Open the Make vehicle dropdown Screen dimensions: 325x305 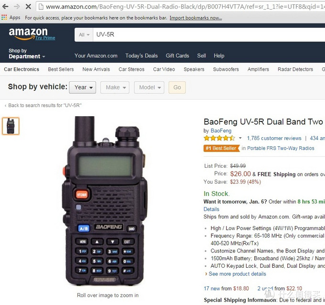pos(115,87)
